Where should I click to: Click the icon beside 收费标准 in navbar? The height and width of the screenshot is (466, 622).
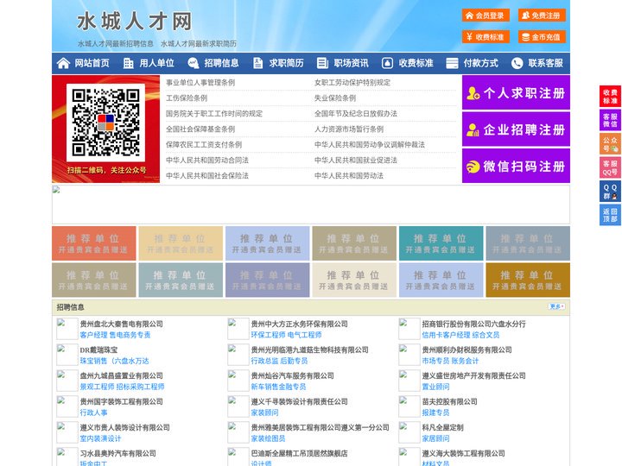[387, 63]
